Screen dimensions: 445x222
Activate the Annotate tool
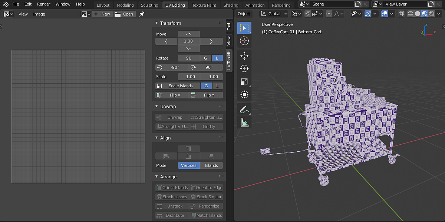tap(244, 109)
